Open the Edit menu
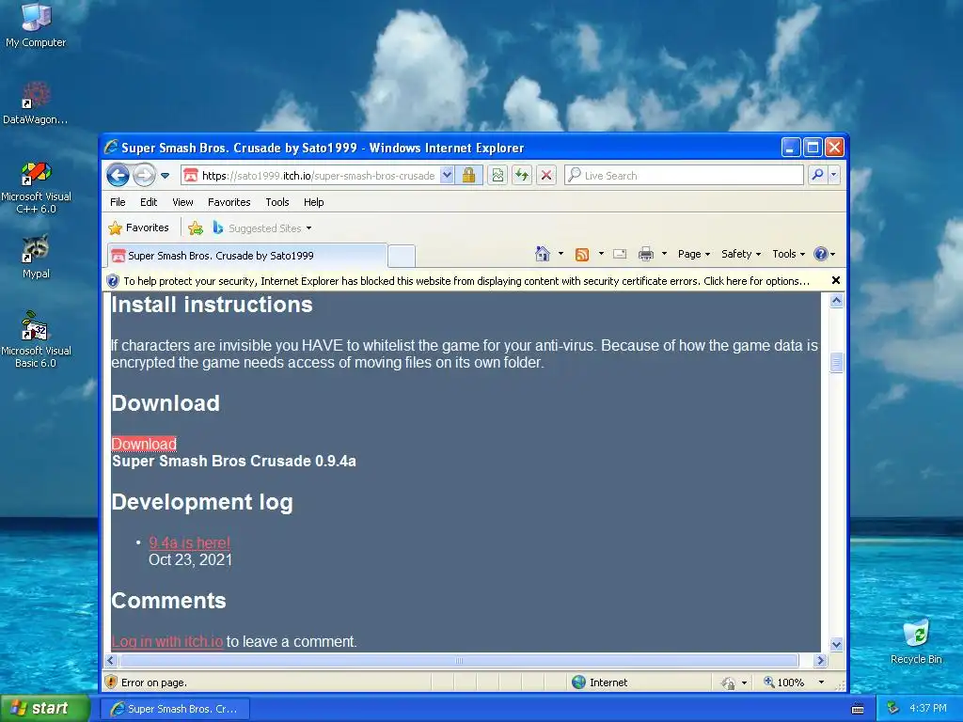 tap(148, 202)
